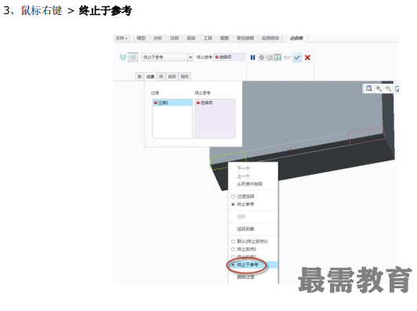Click the glasses verify preview icon
Viewport: 417px width, 311px height.
click(x=287, y=57)
